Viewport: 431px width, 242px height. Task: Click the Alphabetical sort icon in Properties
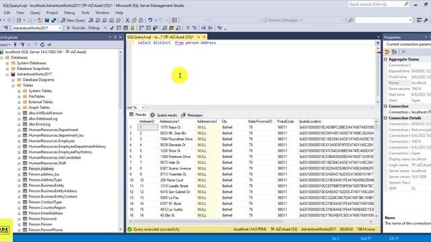tap(394, 52)
